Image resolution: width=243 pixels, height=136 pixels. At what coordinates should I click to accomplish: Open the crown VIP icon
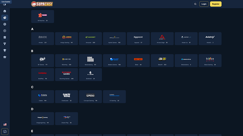(5, 57)
